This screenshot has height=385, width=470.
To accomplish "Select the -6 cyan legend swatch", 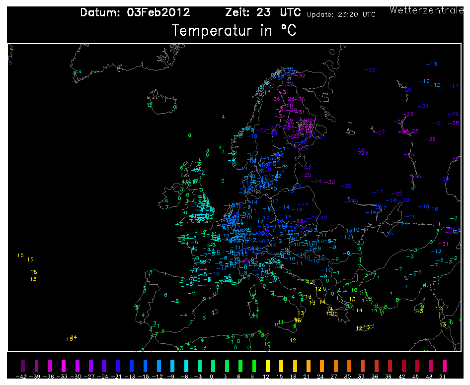I will [186, 366].
